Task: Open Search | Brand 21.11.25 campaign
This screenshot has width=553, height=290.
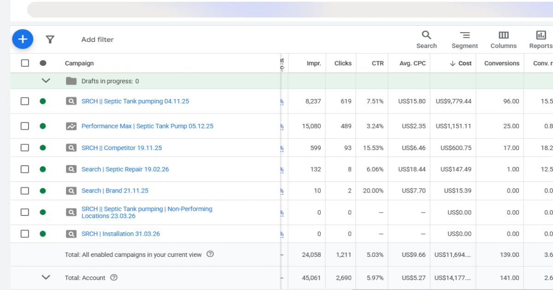Action: pyautogui.click(x=115, y=191)
